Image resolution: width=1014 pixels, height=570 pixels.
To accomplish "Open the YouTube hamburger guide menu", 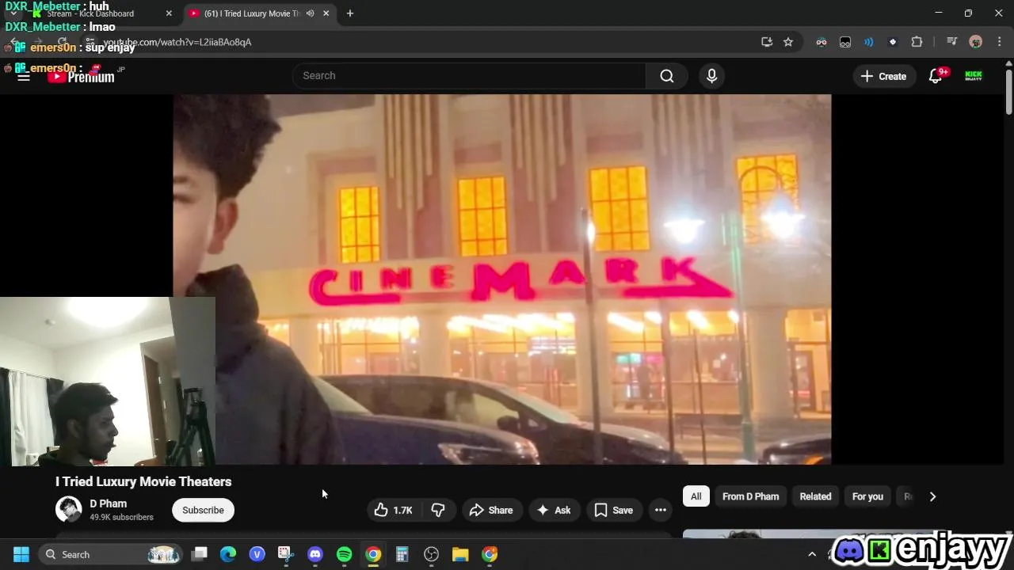I will (x=24, y=76).
